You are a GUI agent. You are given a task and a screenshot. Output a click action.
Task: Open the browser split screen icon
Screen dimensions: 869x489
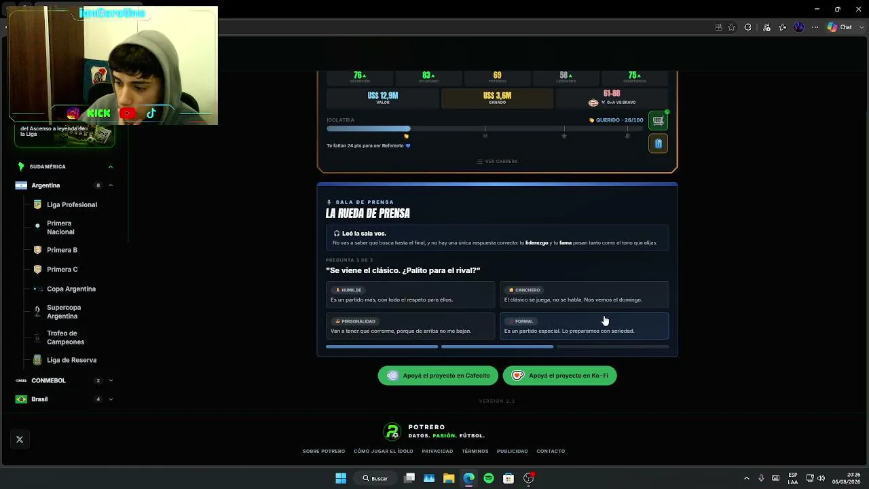click(719, 27)
